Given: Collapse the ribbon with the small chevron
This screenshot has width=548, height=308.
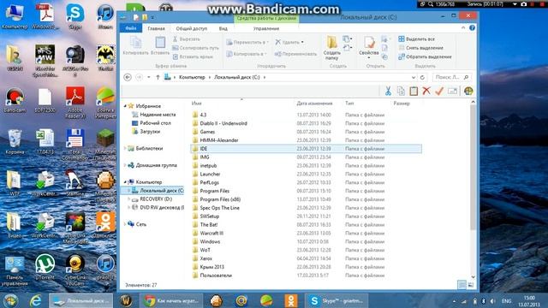Looking at the screenshot, I should pos(463,28).
